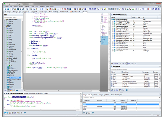Collapse ICH_SHORTPAIR node in symbol tree
This screenshot has height=120, width=165.
[5, 20]
